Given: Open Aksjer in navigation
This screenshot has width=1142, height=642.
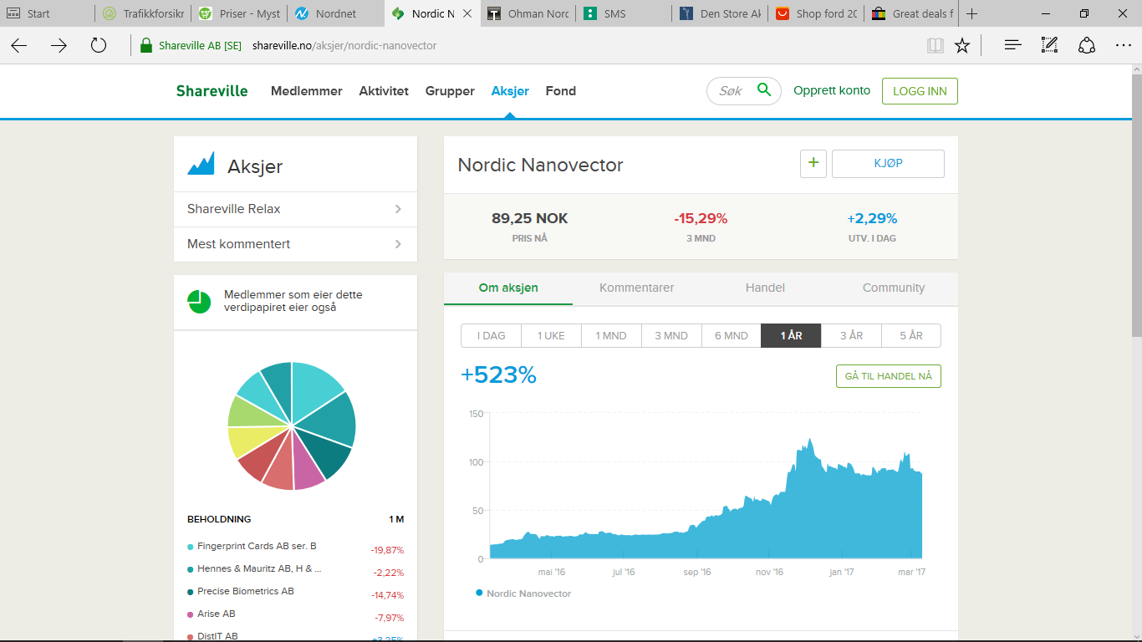Looking at the screenshot, I should (510, 91).
